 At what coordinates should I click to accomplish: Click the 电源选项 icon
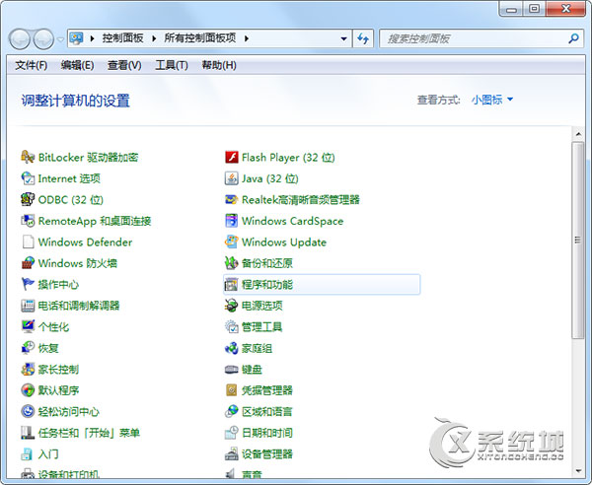[232, 306]
